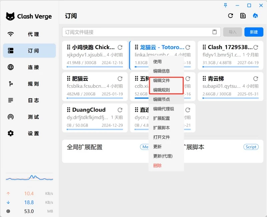Choose 扩展配置 in the context menu
Image resolution: width=267 pixels, height=217 pixels.
pos(166,118)
